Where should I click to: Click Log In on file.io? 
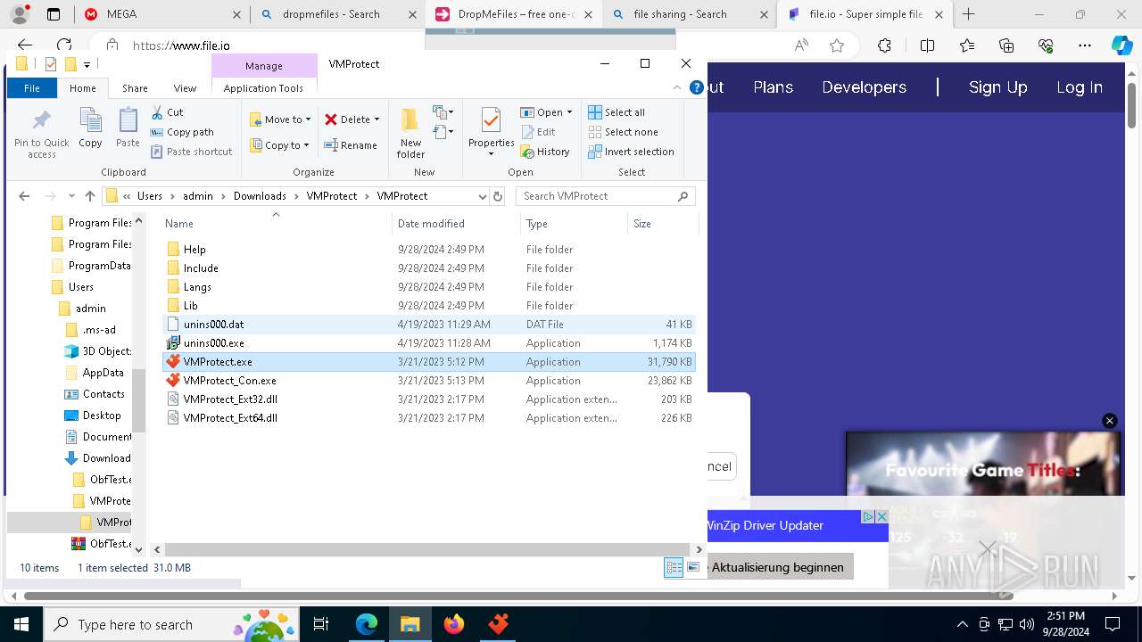pyautogui.click(x=1080, y=87)
